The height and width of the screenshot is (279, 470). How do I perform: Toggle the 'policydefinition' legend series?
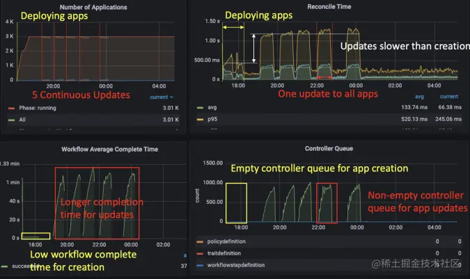point(226,241)
